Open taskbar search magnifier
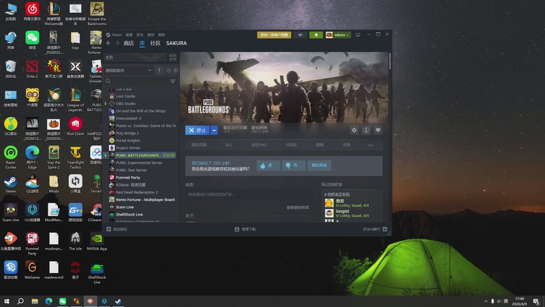 20,301
